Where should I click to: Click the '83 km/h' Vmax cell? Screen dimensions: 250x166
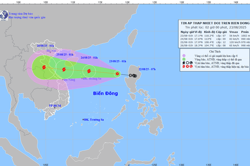(x=234, y=39)
